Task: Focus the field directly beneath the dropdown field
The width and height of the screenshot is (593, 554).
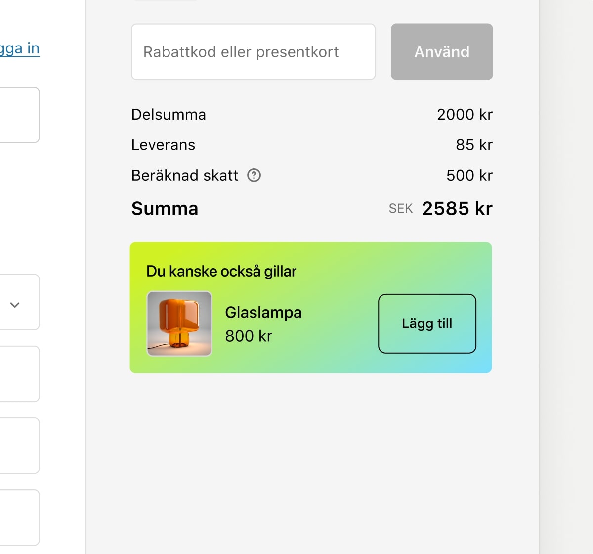Action: pos(20,374)
